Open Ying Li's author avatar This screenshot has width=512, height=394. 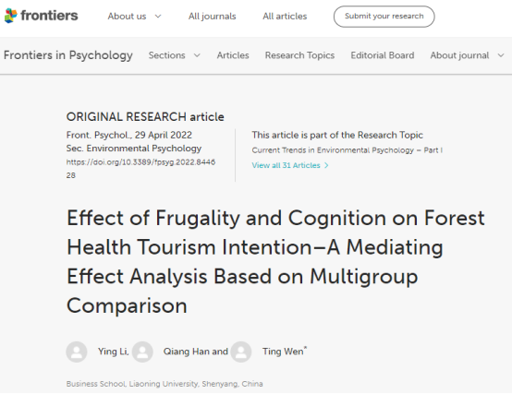click(x=77, y=352)
